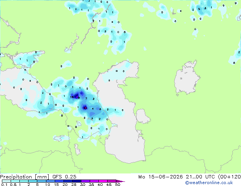This screenshot has height=186, width=241.
Task: Click the 0.1–0.5 mm legend color swatch
Action: pos(6,181)
